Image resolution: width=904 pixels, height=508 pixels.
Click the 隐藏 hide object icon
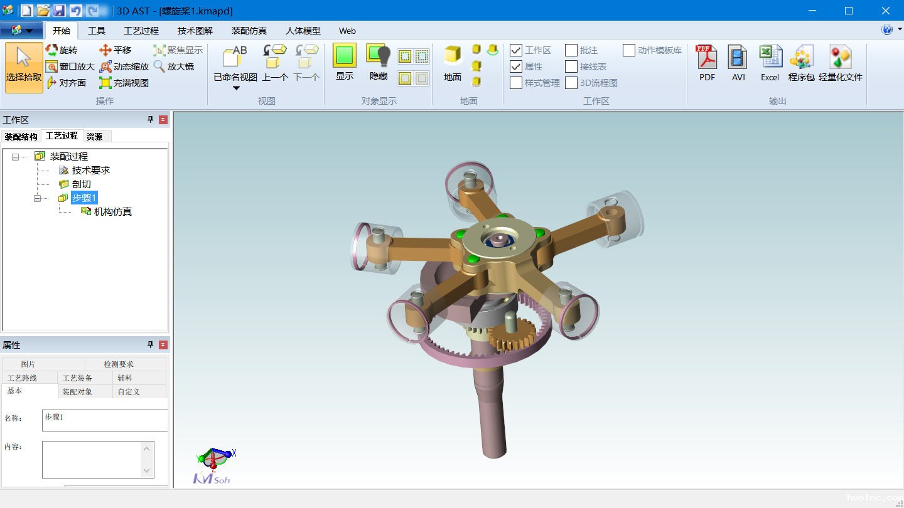(378, 63)
